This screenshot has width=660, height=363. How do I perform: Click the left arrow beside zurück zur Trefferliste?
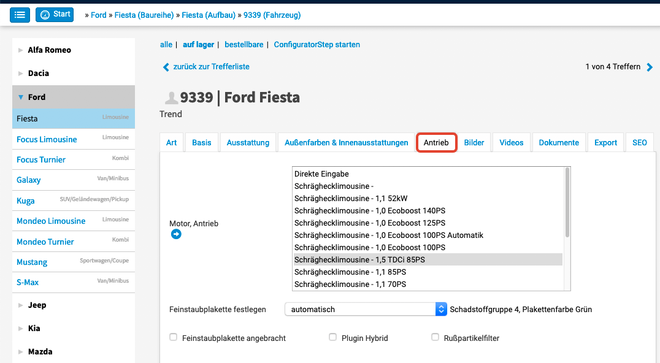[166, 67]
